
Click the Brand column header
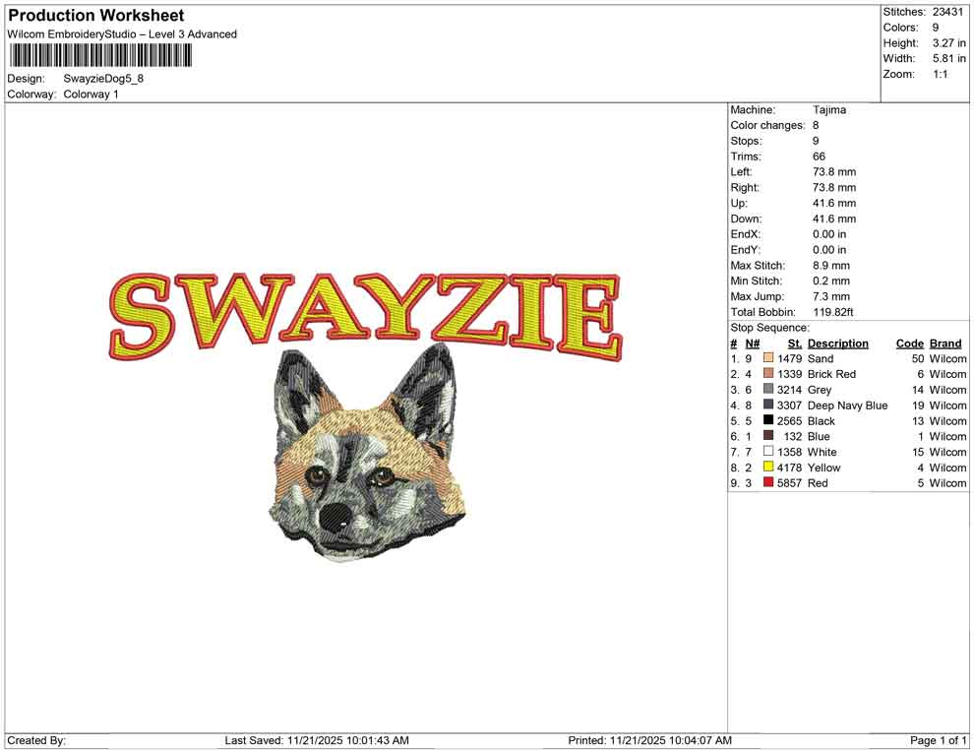tap(945, 343)
